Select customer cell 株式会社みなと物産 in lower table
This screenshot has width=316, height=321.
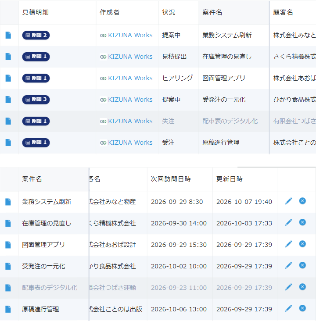pyautogui.click(x=113, y=202)
